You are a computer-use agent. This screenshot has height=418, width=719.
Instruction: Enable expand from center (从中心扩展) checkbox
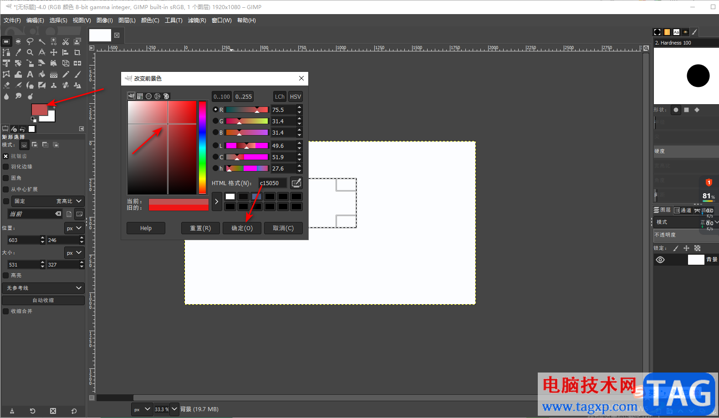coord(6,189)
